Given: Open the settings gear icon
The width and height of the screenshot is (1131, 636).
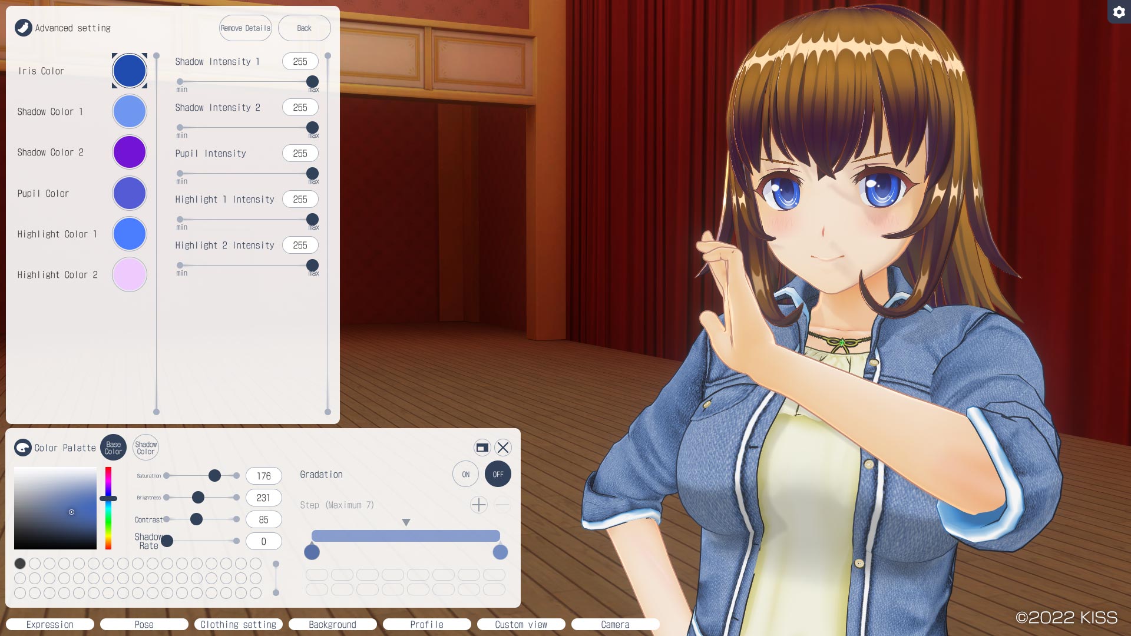Looking at the screenshot, I should 1119,12.
